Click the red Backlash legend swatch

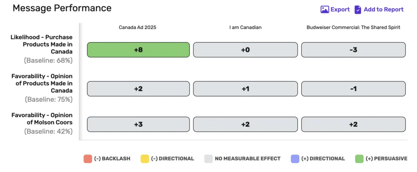[88, 159]
